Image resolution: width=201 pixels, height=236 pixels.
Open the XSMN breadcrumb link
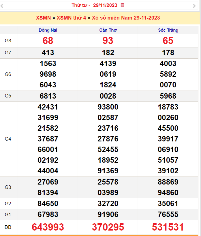click(43, 18)
